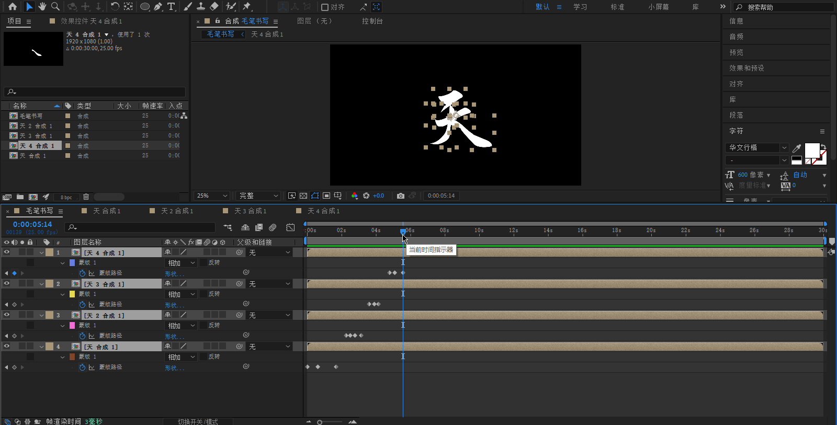Click the white fill color swatch
The height and width of the screenshot is (425, 837).
812,151
